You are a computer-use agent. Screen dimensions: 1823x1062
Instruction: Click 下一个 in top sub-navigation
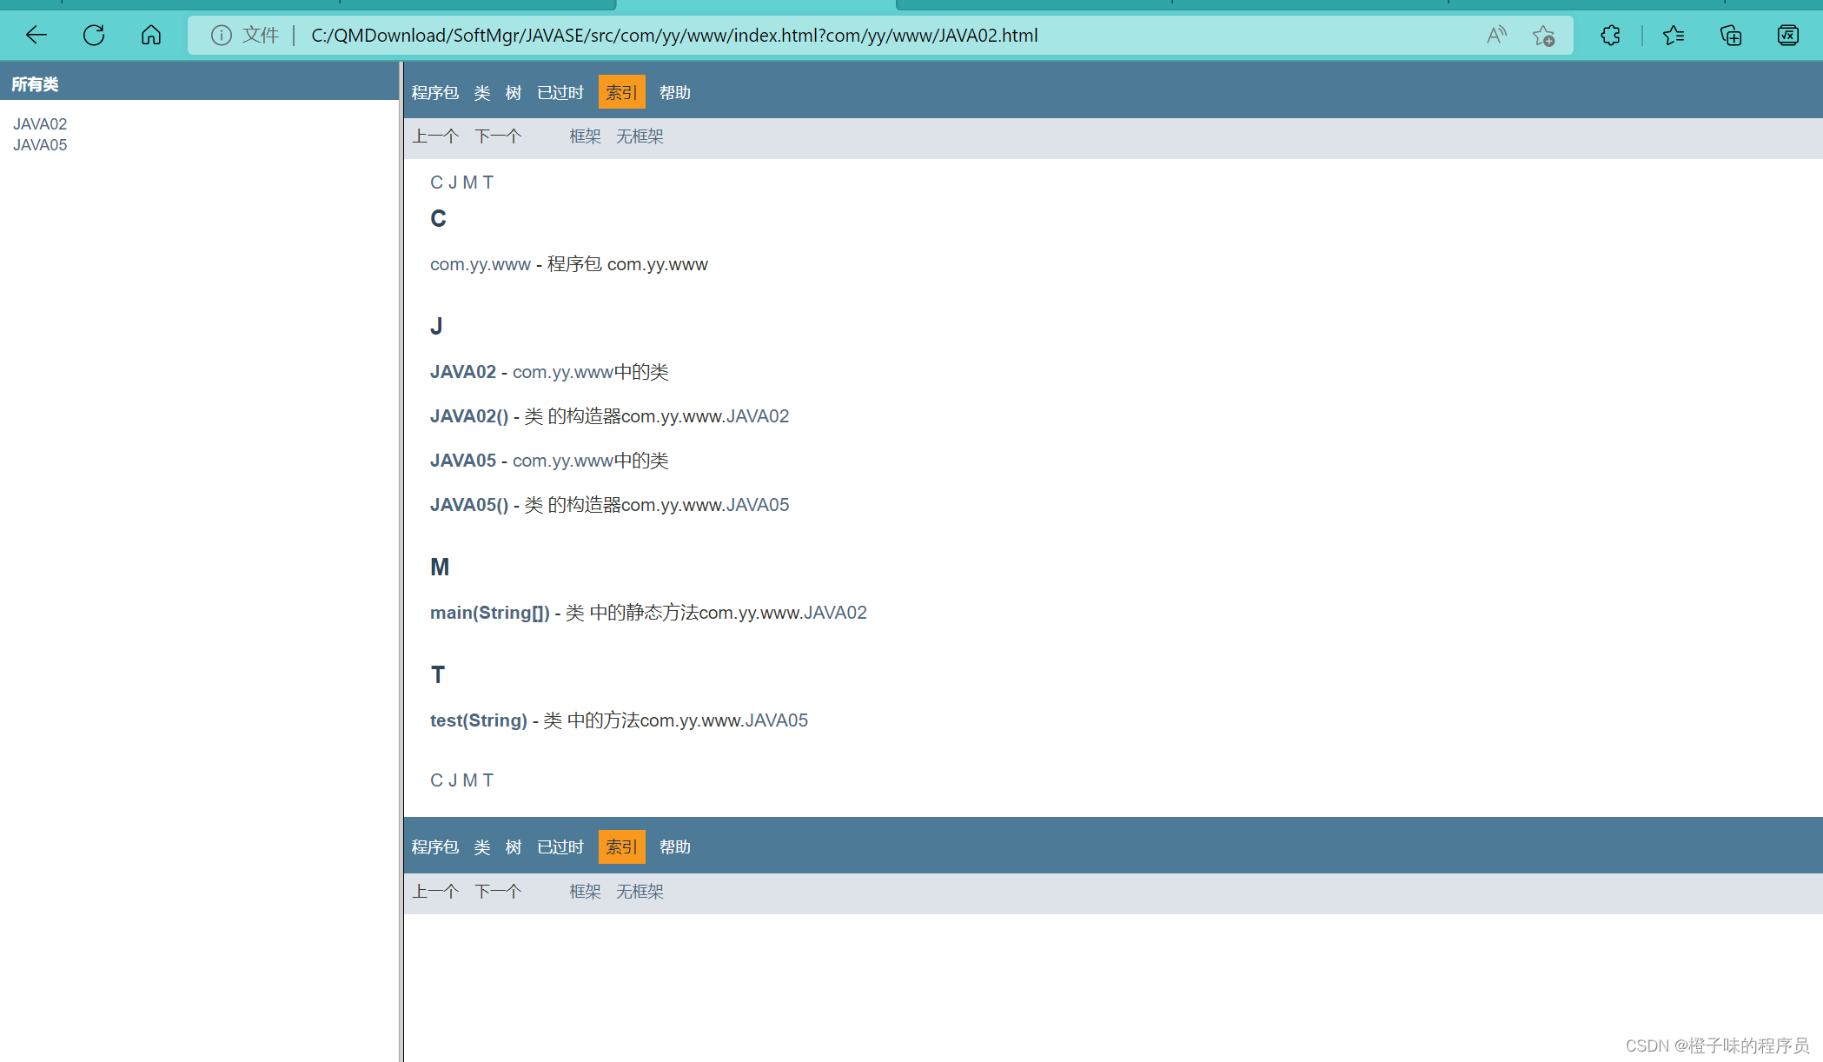pyautogui.click(x=498, y=136)
